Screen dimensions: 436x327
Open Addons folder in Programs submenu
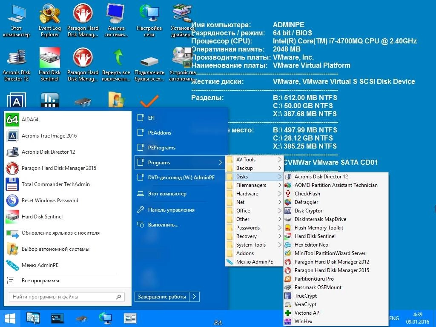(x=254, y=253)
